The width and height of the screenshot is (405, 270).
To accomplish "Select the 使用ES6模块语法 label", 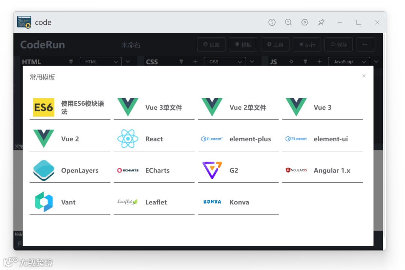I will 82,108.
